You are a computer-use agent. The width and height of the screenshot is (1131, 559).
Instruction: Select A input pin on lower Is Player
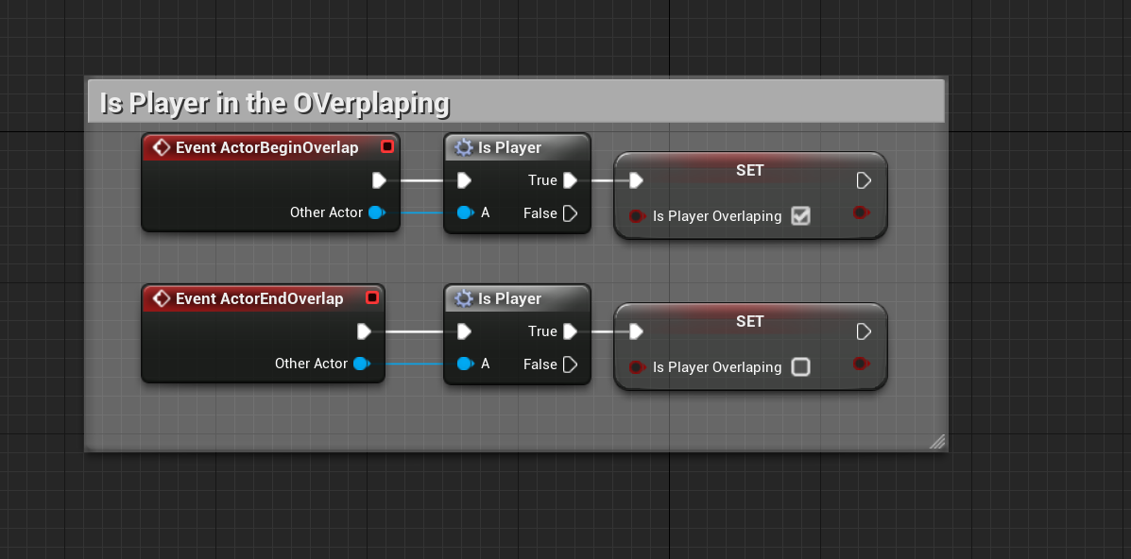click(466, 364)
